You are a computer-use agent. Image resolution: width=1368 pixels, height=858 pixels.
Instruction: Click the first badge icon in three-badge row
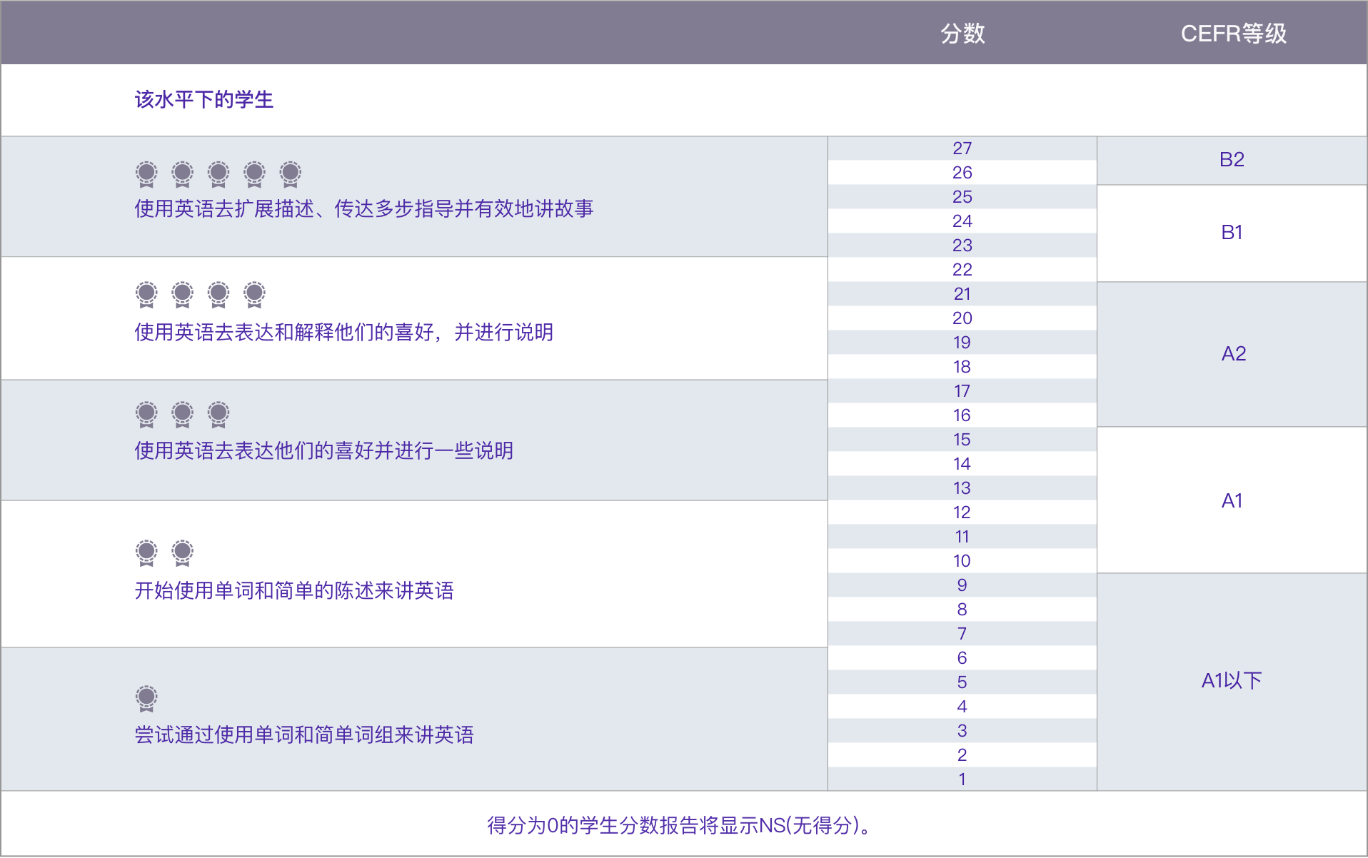tap(146, 414)
